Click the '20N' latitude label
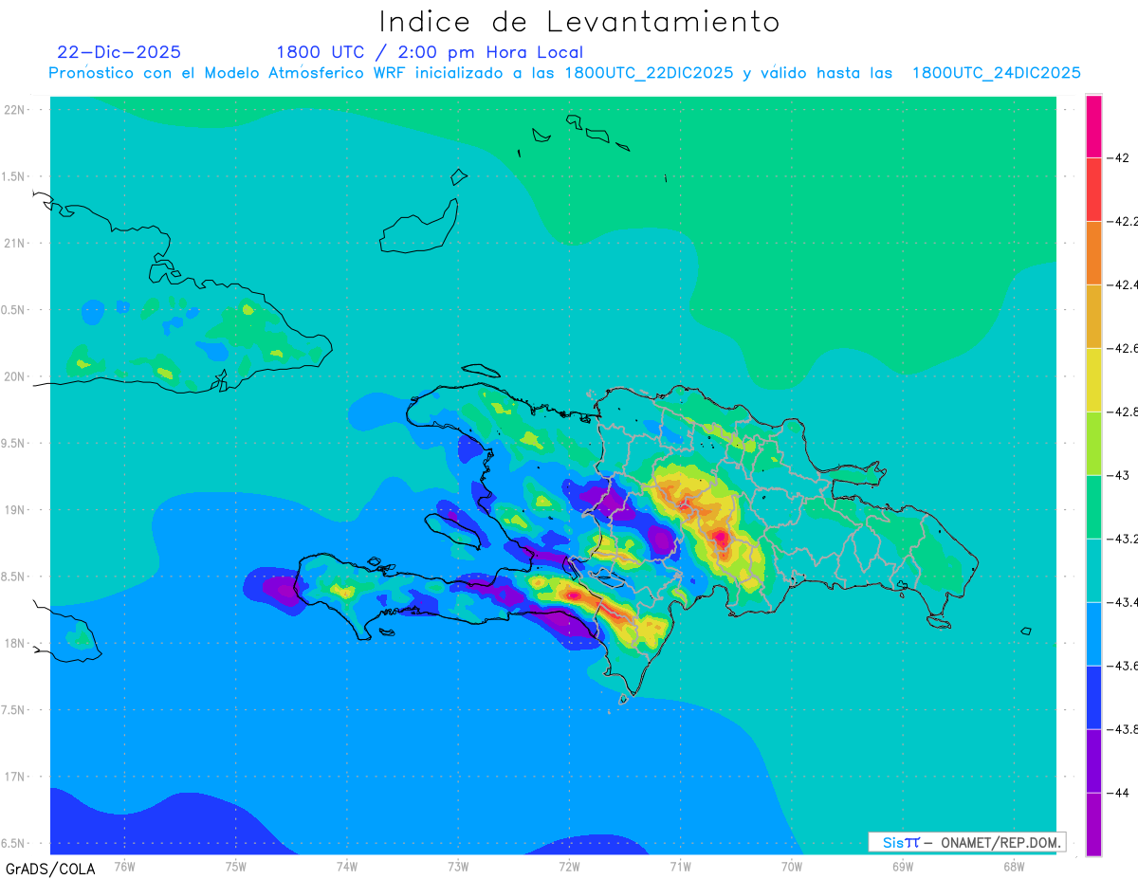The height and width of the screenshot is (879, 1138). tap(14, 376)
